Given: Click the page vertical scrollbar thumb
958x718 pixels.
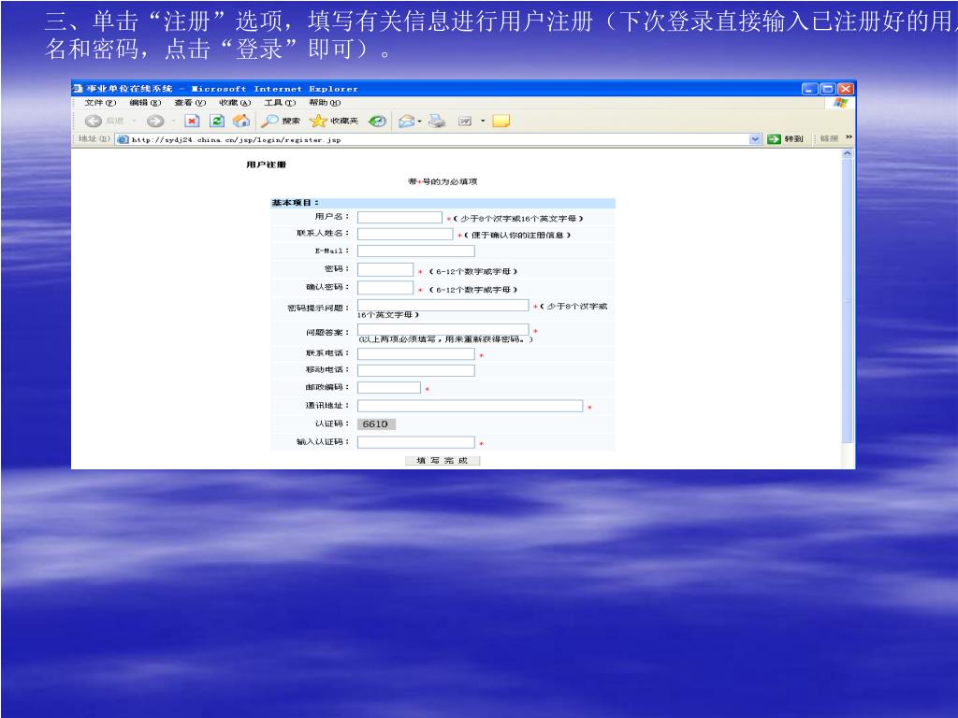Looking at the screenshot, I should click(x=848, y=300).
